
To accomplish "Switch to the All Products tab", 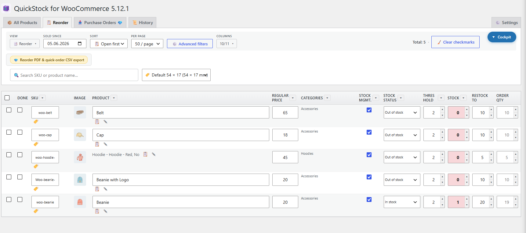I will pos(22,23).
